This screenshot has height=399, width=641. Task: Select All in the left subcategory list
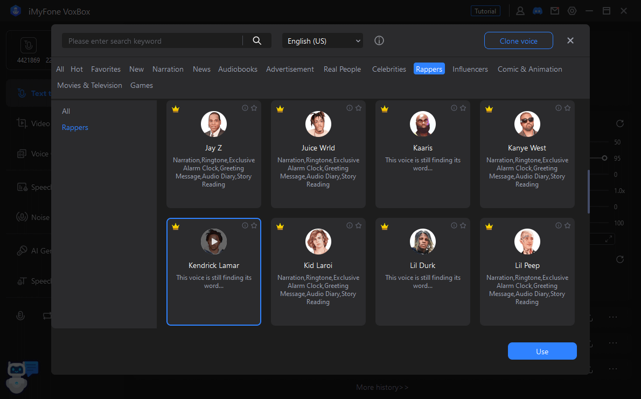(x=66, y=111)
